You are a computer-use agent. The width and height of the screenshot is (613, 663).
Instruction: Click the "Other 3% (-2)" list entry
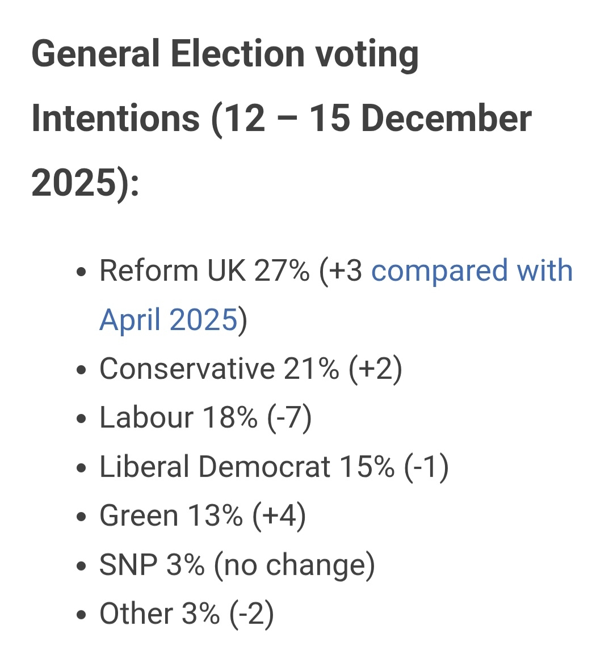186,614
